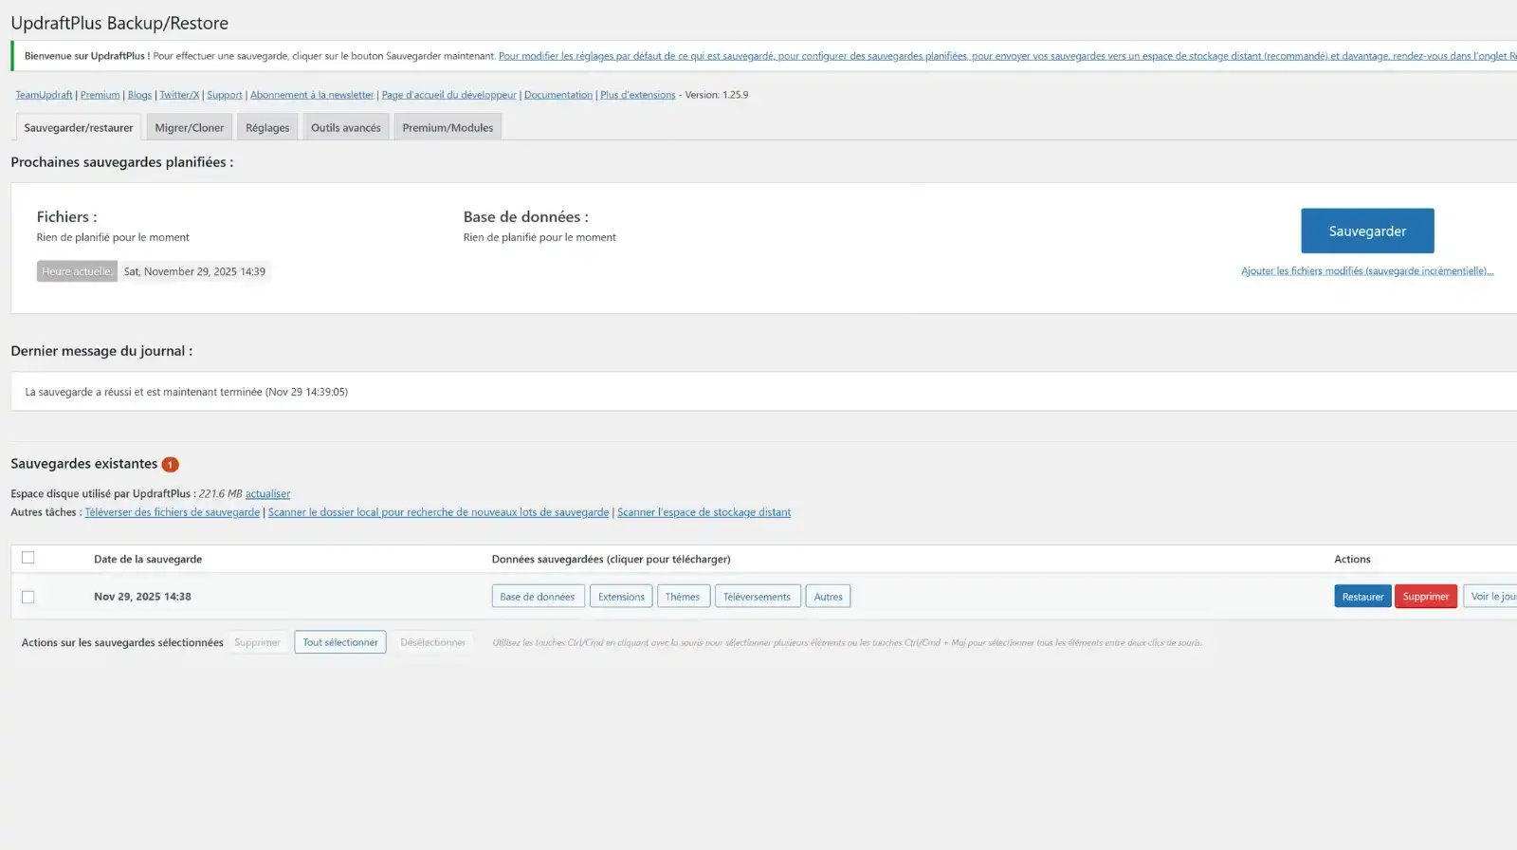This screenshot has width=1517, height=850.
Task: Switch to the Réglages tab
Action: tap(266, 127)
